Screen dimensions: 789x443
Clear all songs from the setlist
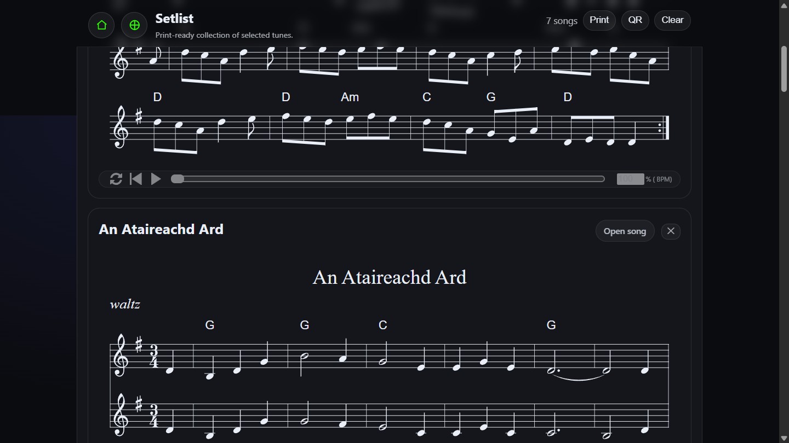click(x=672, y=20)
